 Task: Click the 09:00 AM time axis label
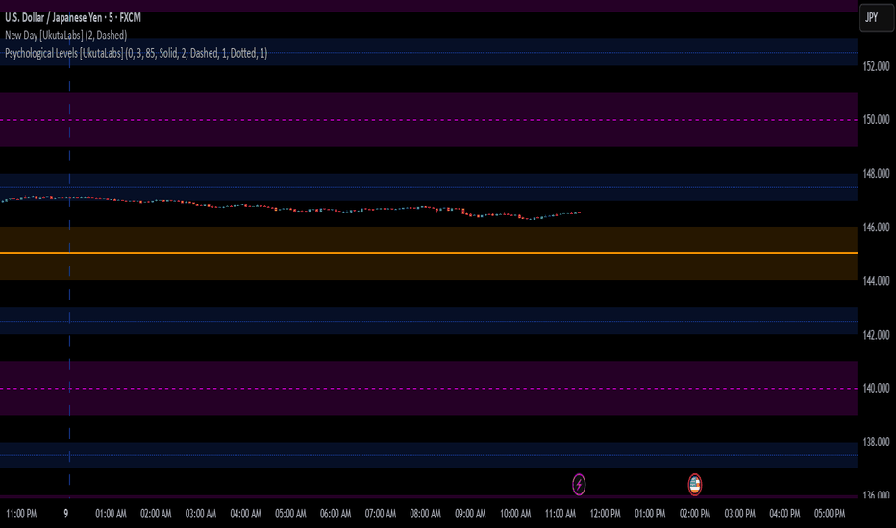[470, 514]
